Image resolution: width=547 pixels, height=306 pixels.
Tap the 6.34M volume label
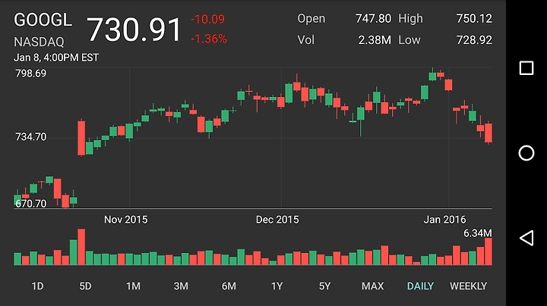478,233
